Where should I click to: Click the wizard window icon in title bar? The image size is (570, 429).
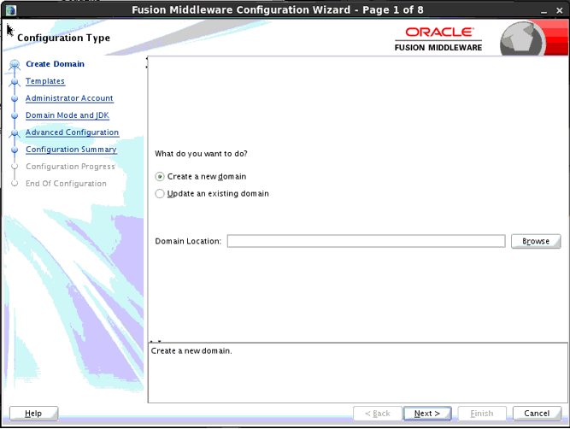click(x=11, y=9)
